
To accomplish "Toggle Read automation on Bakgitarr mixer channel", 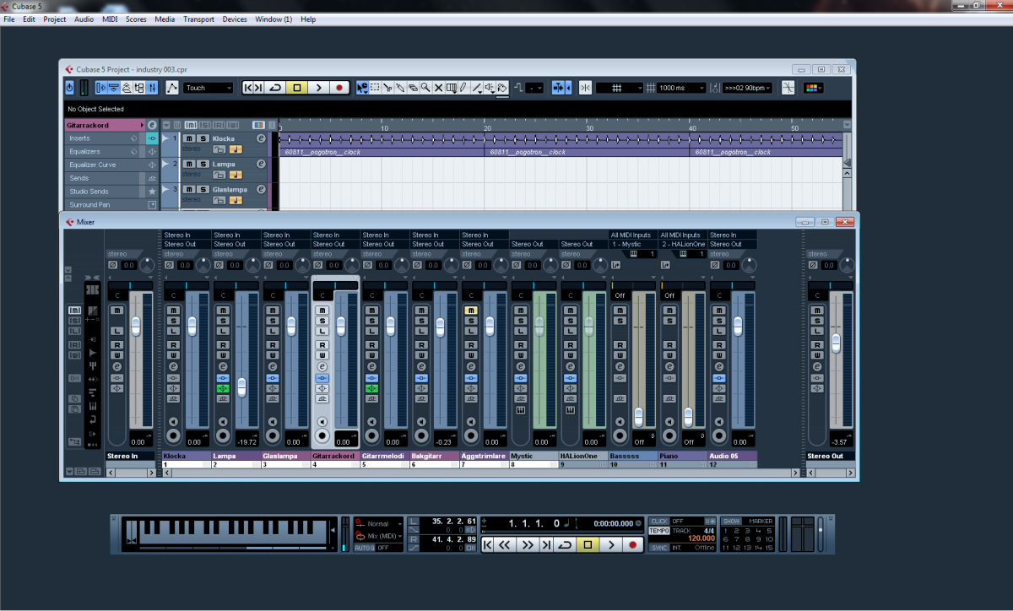I will (x=421, y=344).
